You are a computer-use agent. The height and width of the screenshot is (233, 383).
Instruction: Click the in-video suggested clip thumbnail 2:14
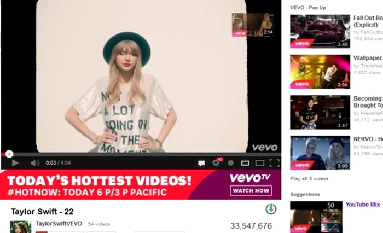pyautogui.click(x=253, y=25)
